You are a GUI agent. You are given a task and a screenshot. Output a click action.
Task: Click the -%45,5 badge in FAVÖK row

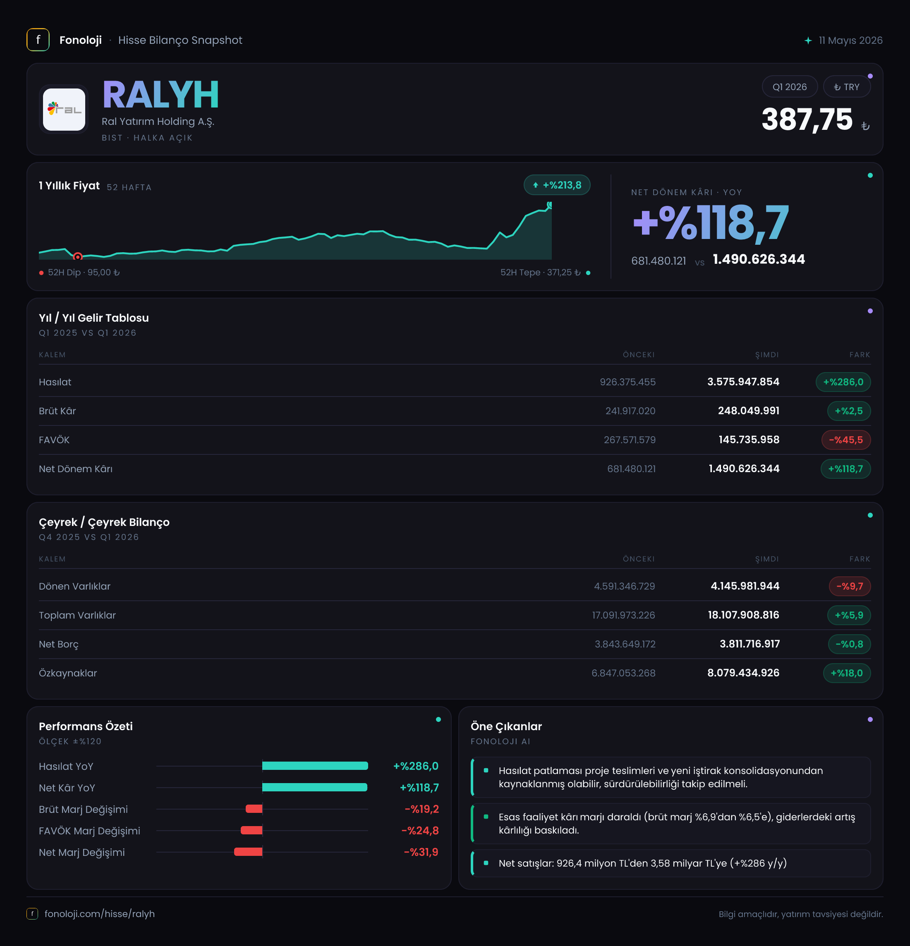[846, 440]
